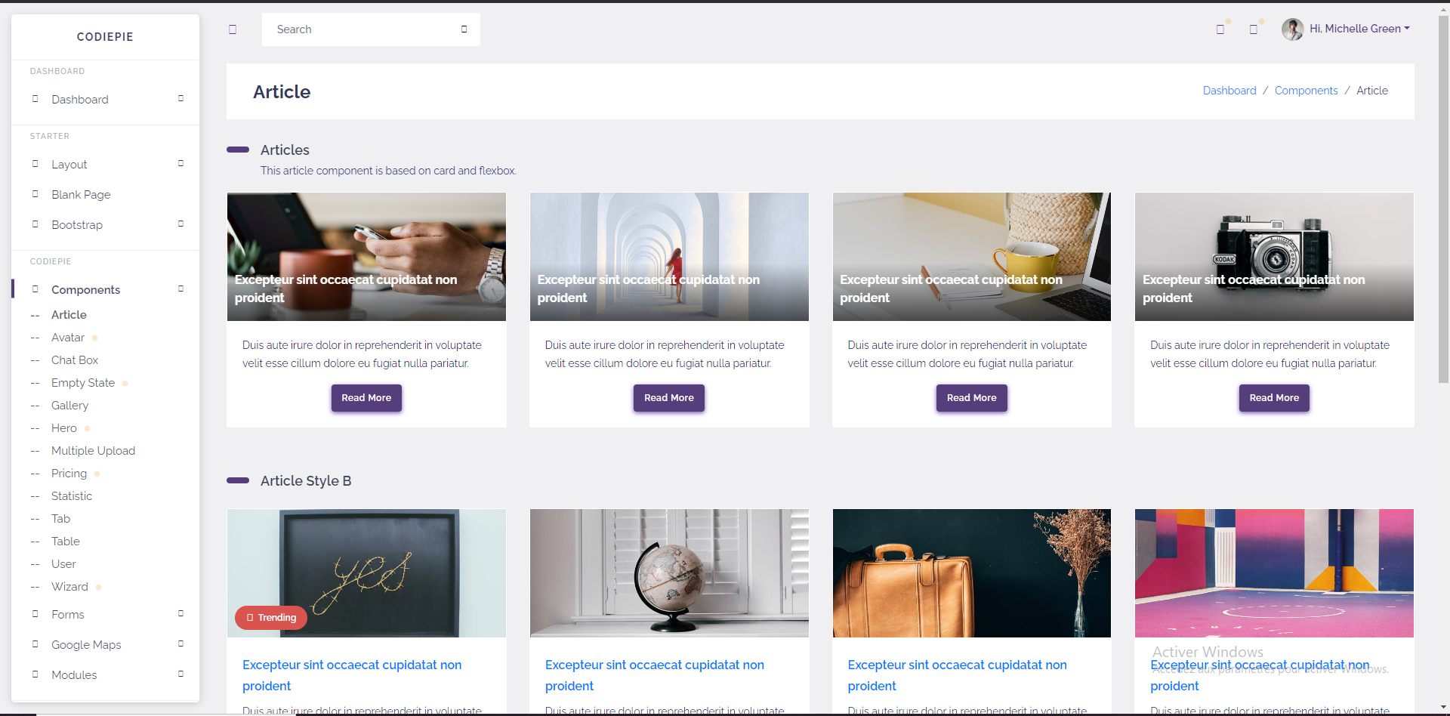Screen dimensions: 1450x716
Task: Click the Modules sidebar icon
Action: click(x=35, y=674)
